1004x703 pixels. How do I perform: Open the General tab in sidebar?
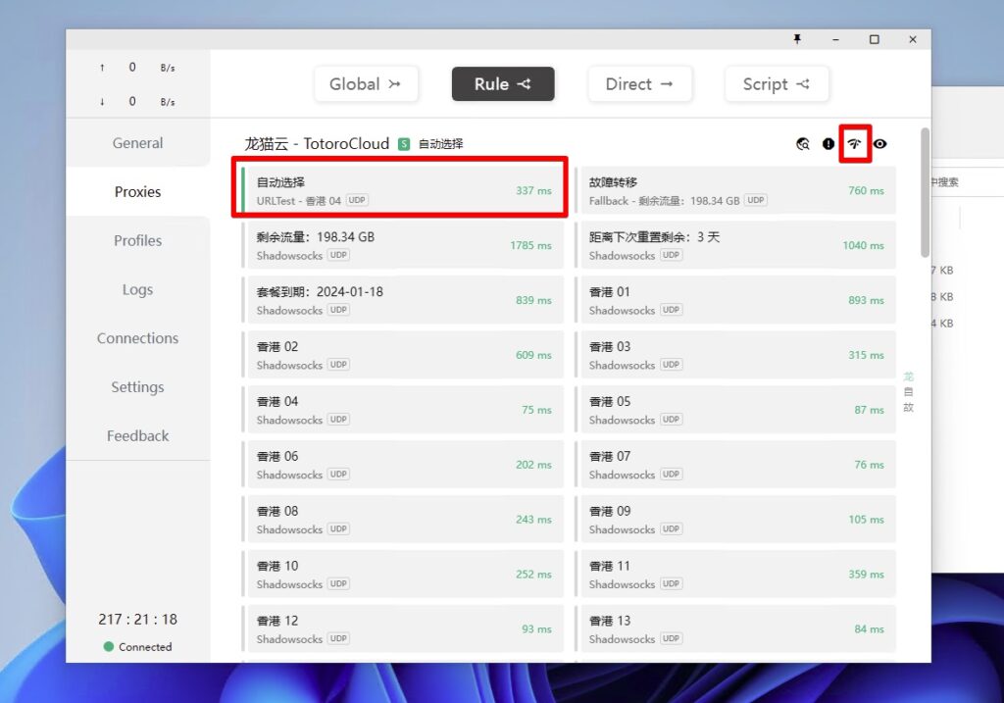point(137,143)
